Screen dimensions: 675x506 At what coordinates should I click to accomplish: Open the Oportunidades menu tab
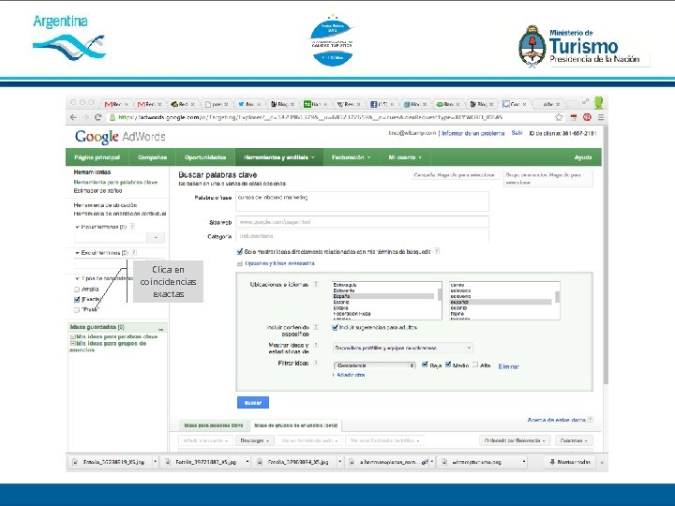[x=205, y=157]
